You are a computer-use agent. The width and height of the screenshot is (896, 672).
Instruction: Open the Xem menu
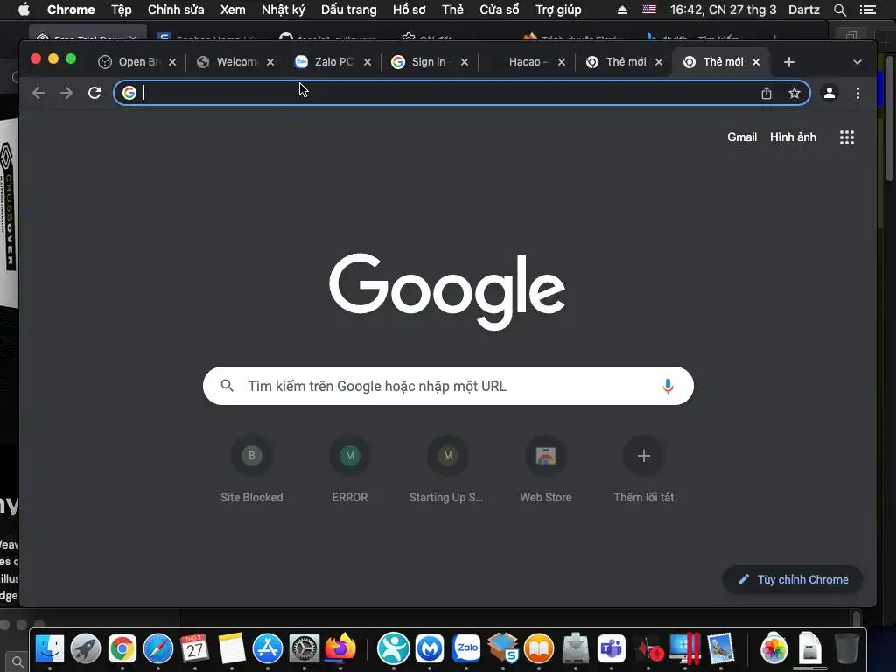coord(233,10)
